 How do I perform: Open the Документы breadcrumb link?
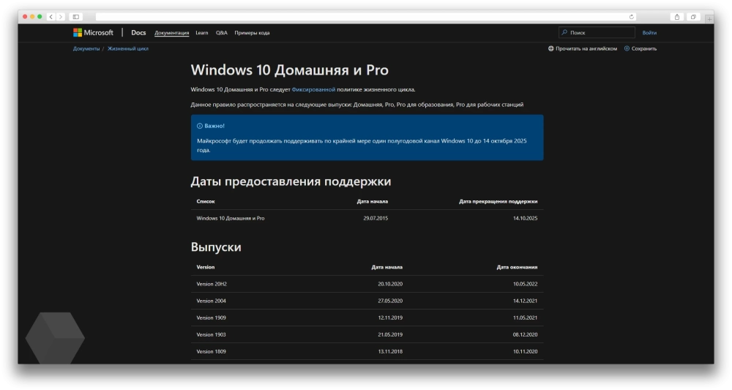pyautogui.click(x=86, y=49)
